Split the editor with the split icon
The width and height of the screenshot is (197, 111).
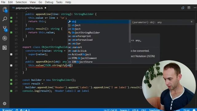pos(189,8)
